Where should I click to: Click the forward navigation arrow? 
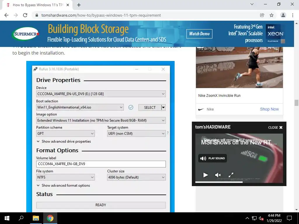pos(16,15)
